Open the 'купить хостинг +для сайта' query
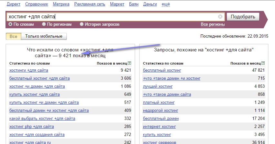Screen dimensions: 275x144 coord(35,94)
